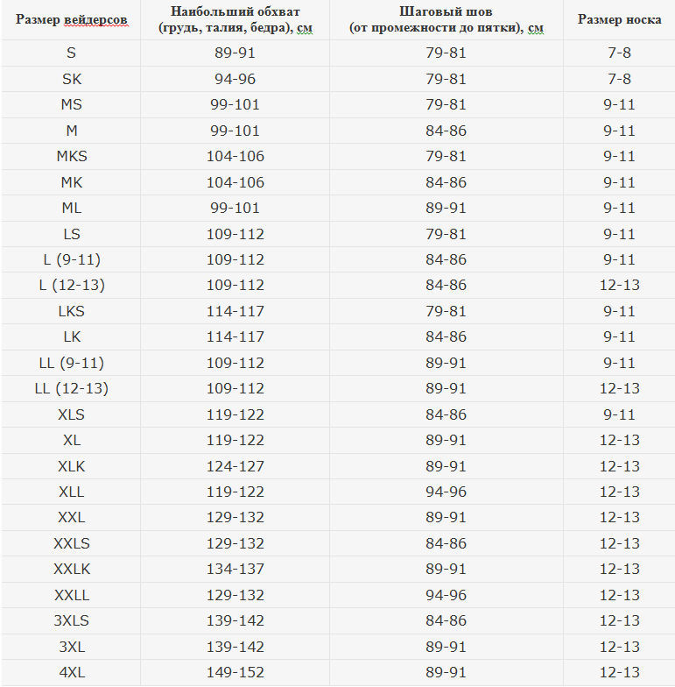
Task: Click the S size cell
Action: click(x=72, y=53)
